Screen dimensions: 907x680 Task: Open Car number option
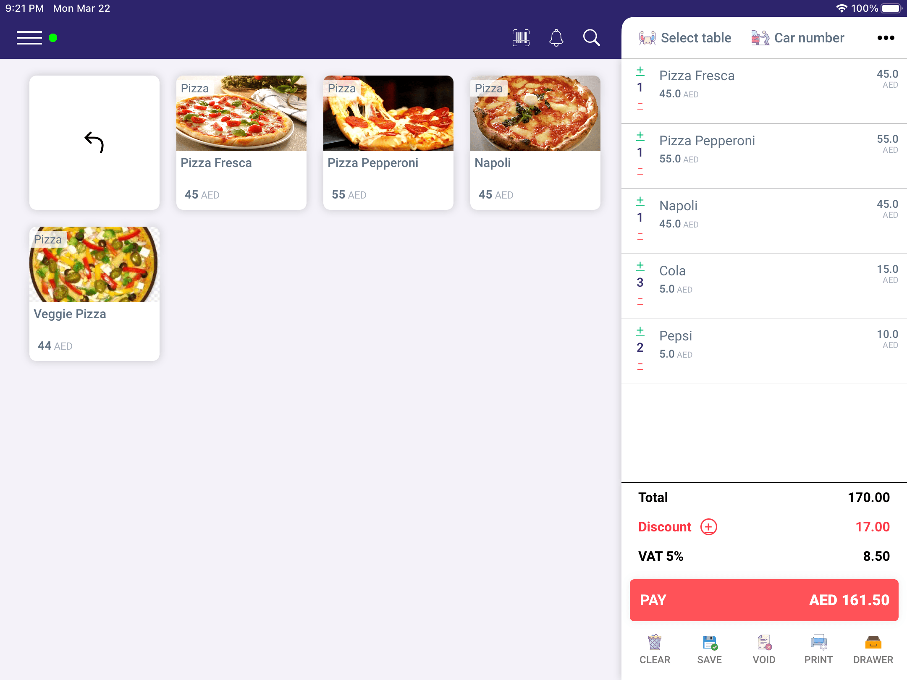[797, 38]
